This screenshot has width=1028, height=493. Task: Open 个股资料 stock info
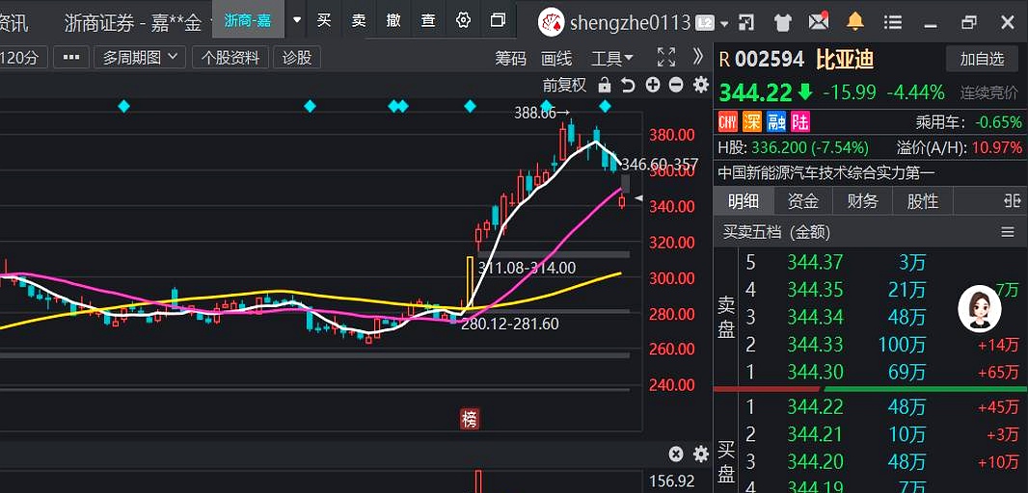[x=230, y=58]
